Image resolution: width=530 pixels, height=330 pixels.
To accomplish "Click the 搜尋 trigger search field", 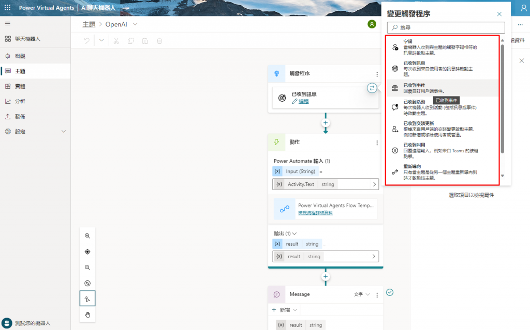I will pyautogui.click(x=446, y=28).
